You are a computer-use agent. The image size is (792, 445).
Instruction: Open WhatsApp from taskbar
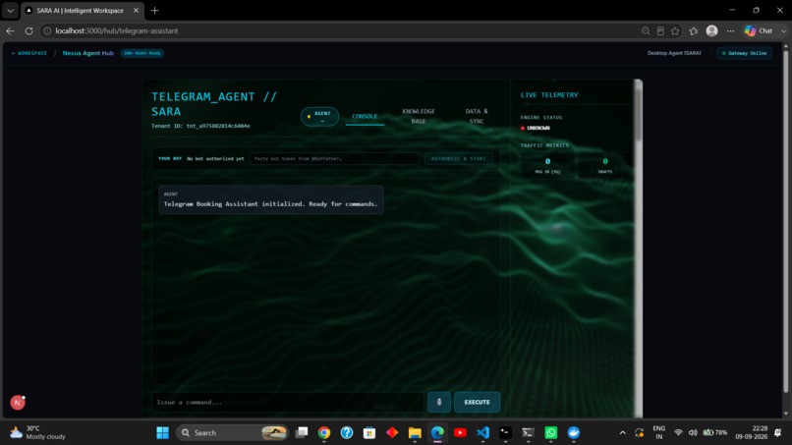click(x=551, y=432)
